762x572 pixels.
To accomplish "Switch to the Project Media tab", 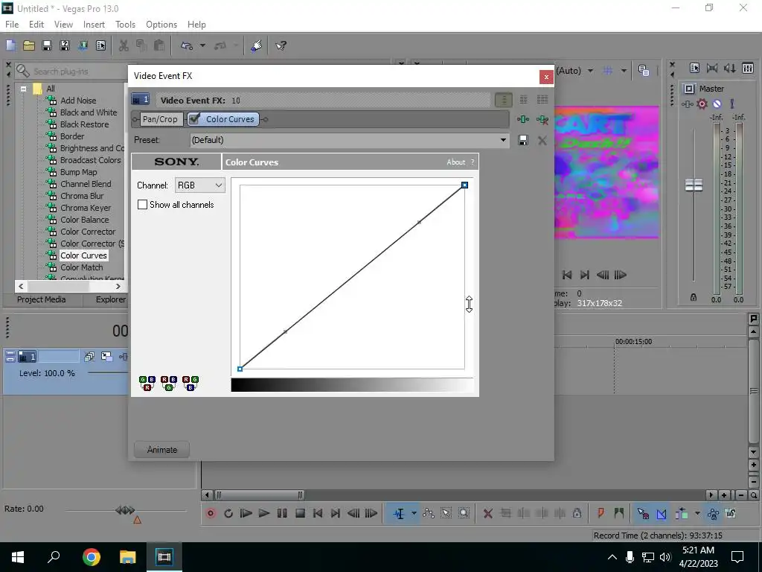I will click(x=42, y=299).
